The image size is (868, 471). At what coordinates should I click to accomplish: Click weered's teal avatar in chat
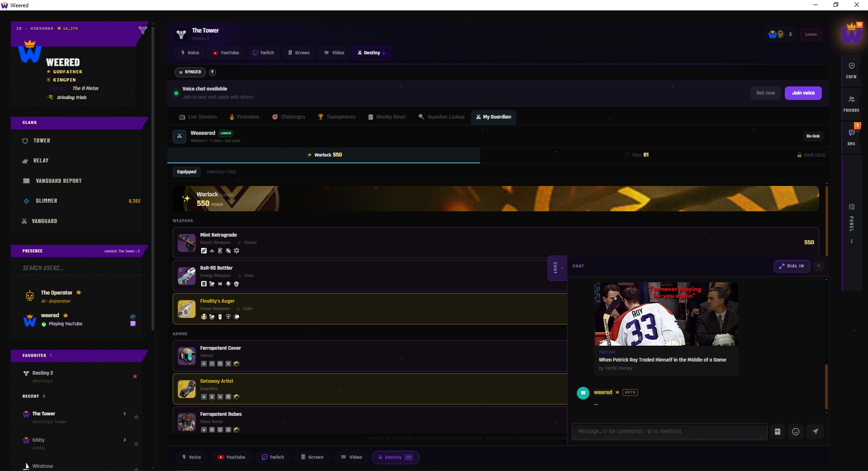(x=583, y=393)
